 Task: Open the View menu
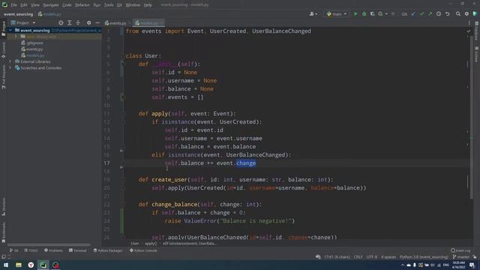[35, 5]
